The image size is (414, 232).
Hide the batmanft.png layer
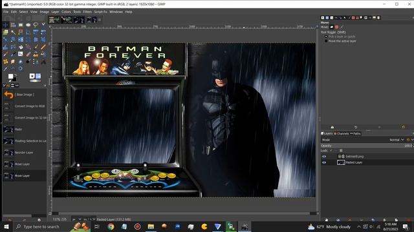[x=324, y=157]
